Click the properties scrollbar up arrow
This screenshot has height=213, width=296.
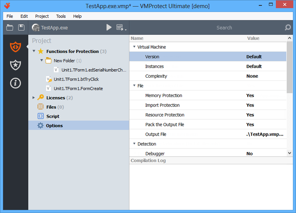[289, 38]
